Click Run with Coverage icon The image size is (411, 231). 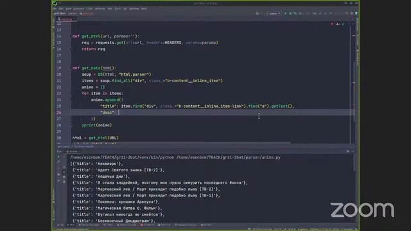coord(295,13)
